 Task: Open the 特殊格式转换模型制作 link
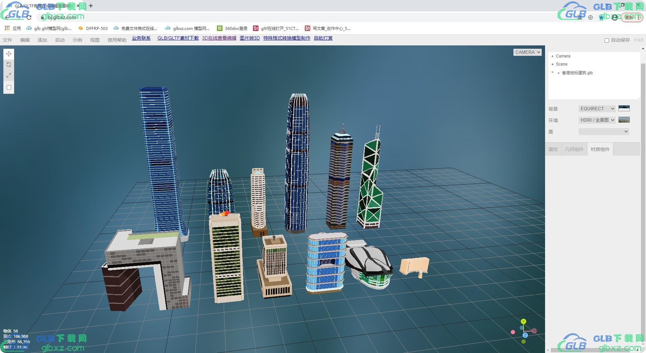(x=287, y=38)
